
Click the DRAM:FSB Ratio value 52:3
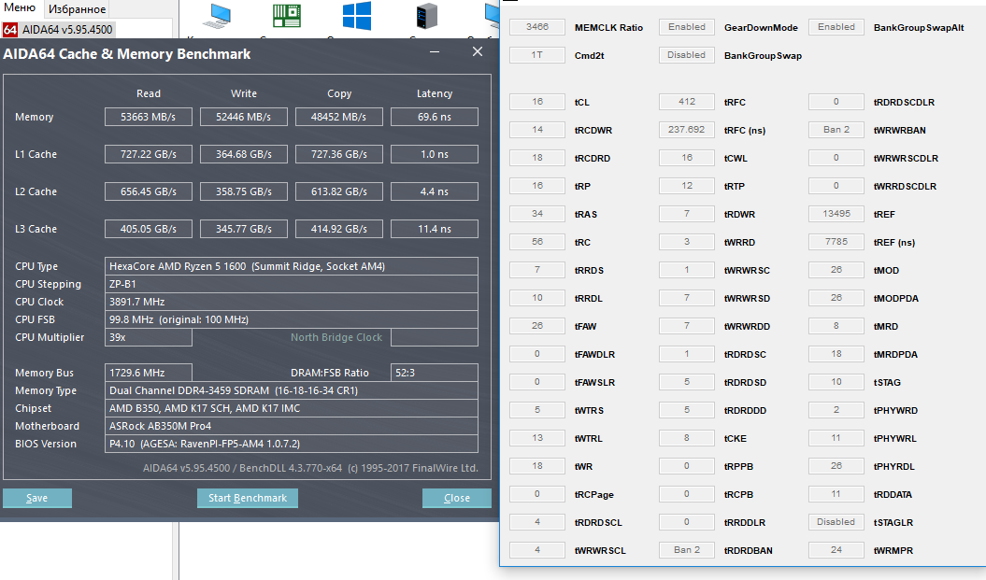point(435,373)
